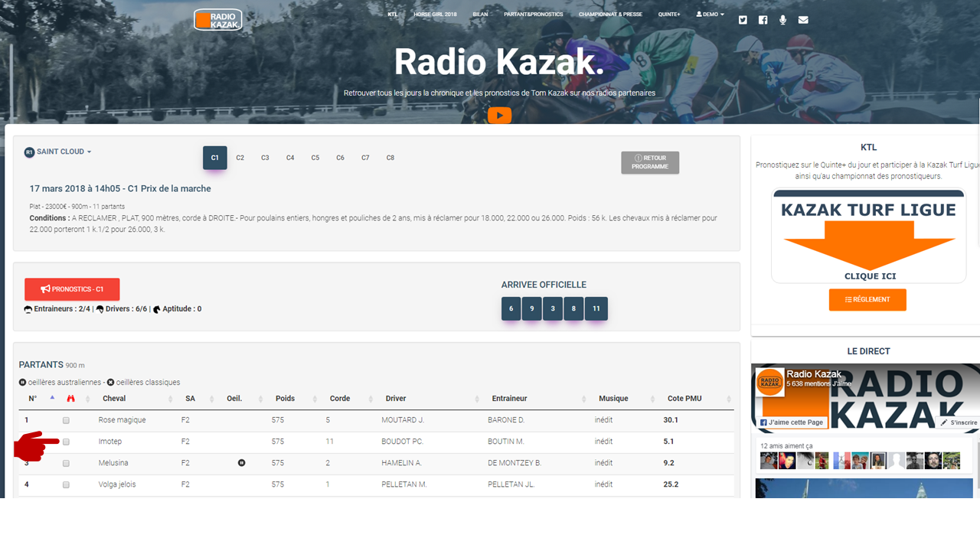Sort table by Musique column
The height and width of the screenshot is (551, 980).
(x=625, y=399)
